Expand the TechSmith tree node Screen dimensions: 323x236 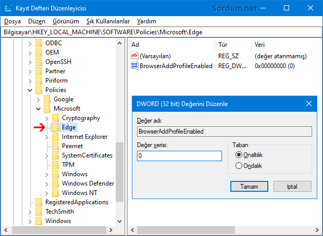(30, 212)
